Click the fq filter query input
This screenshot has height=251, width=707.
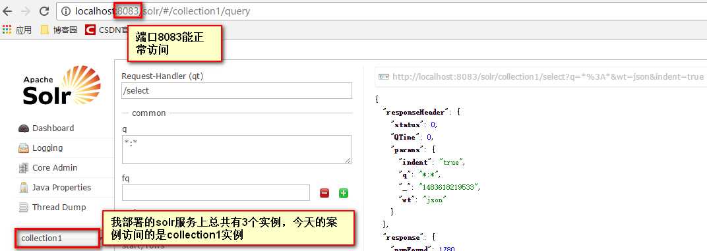coord(216,192)
